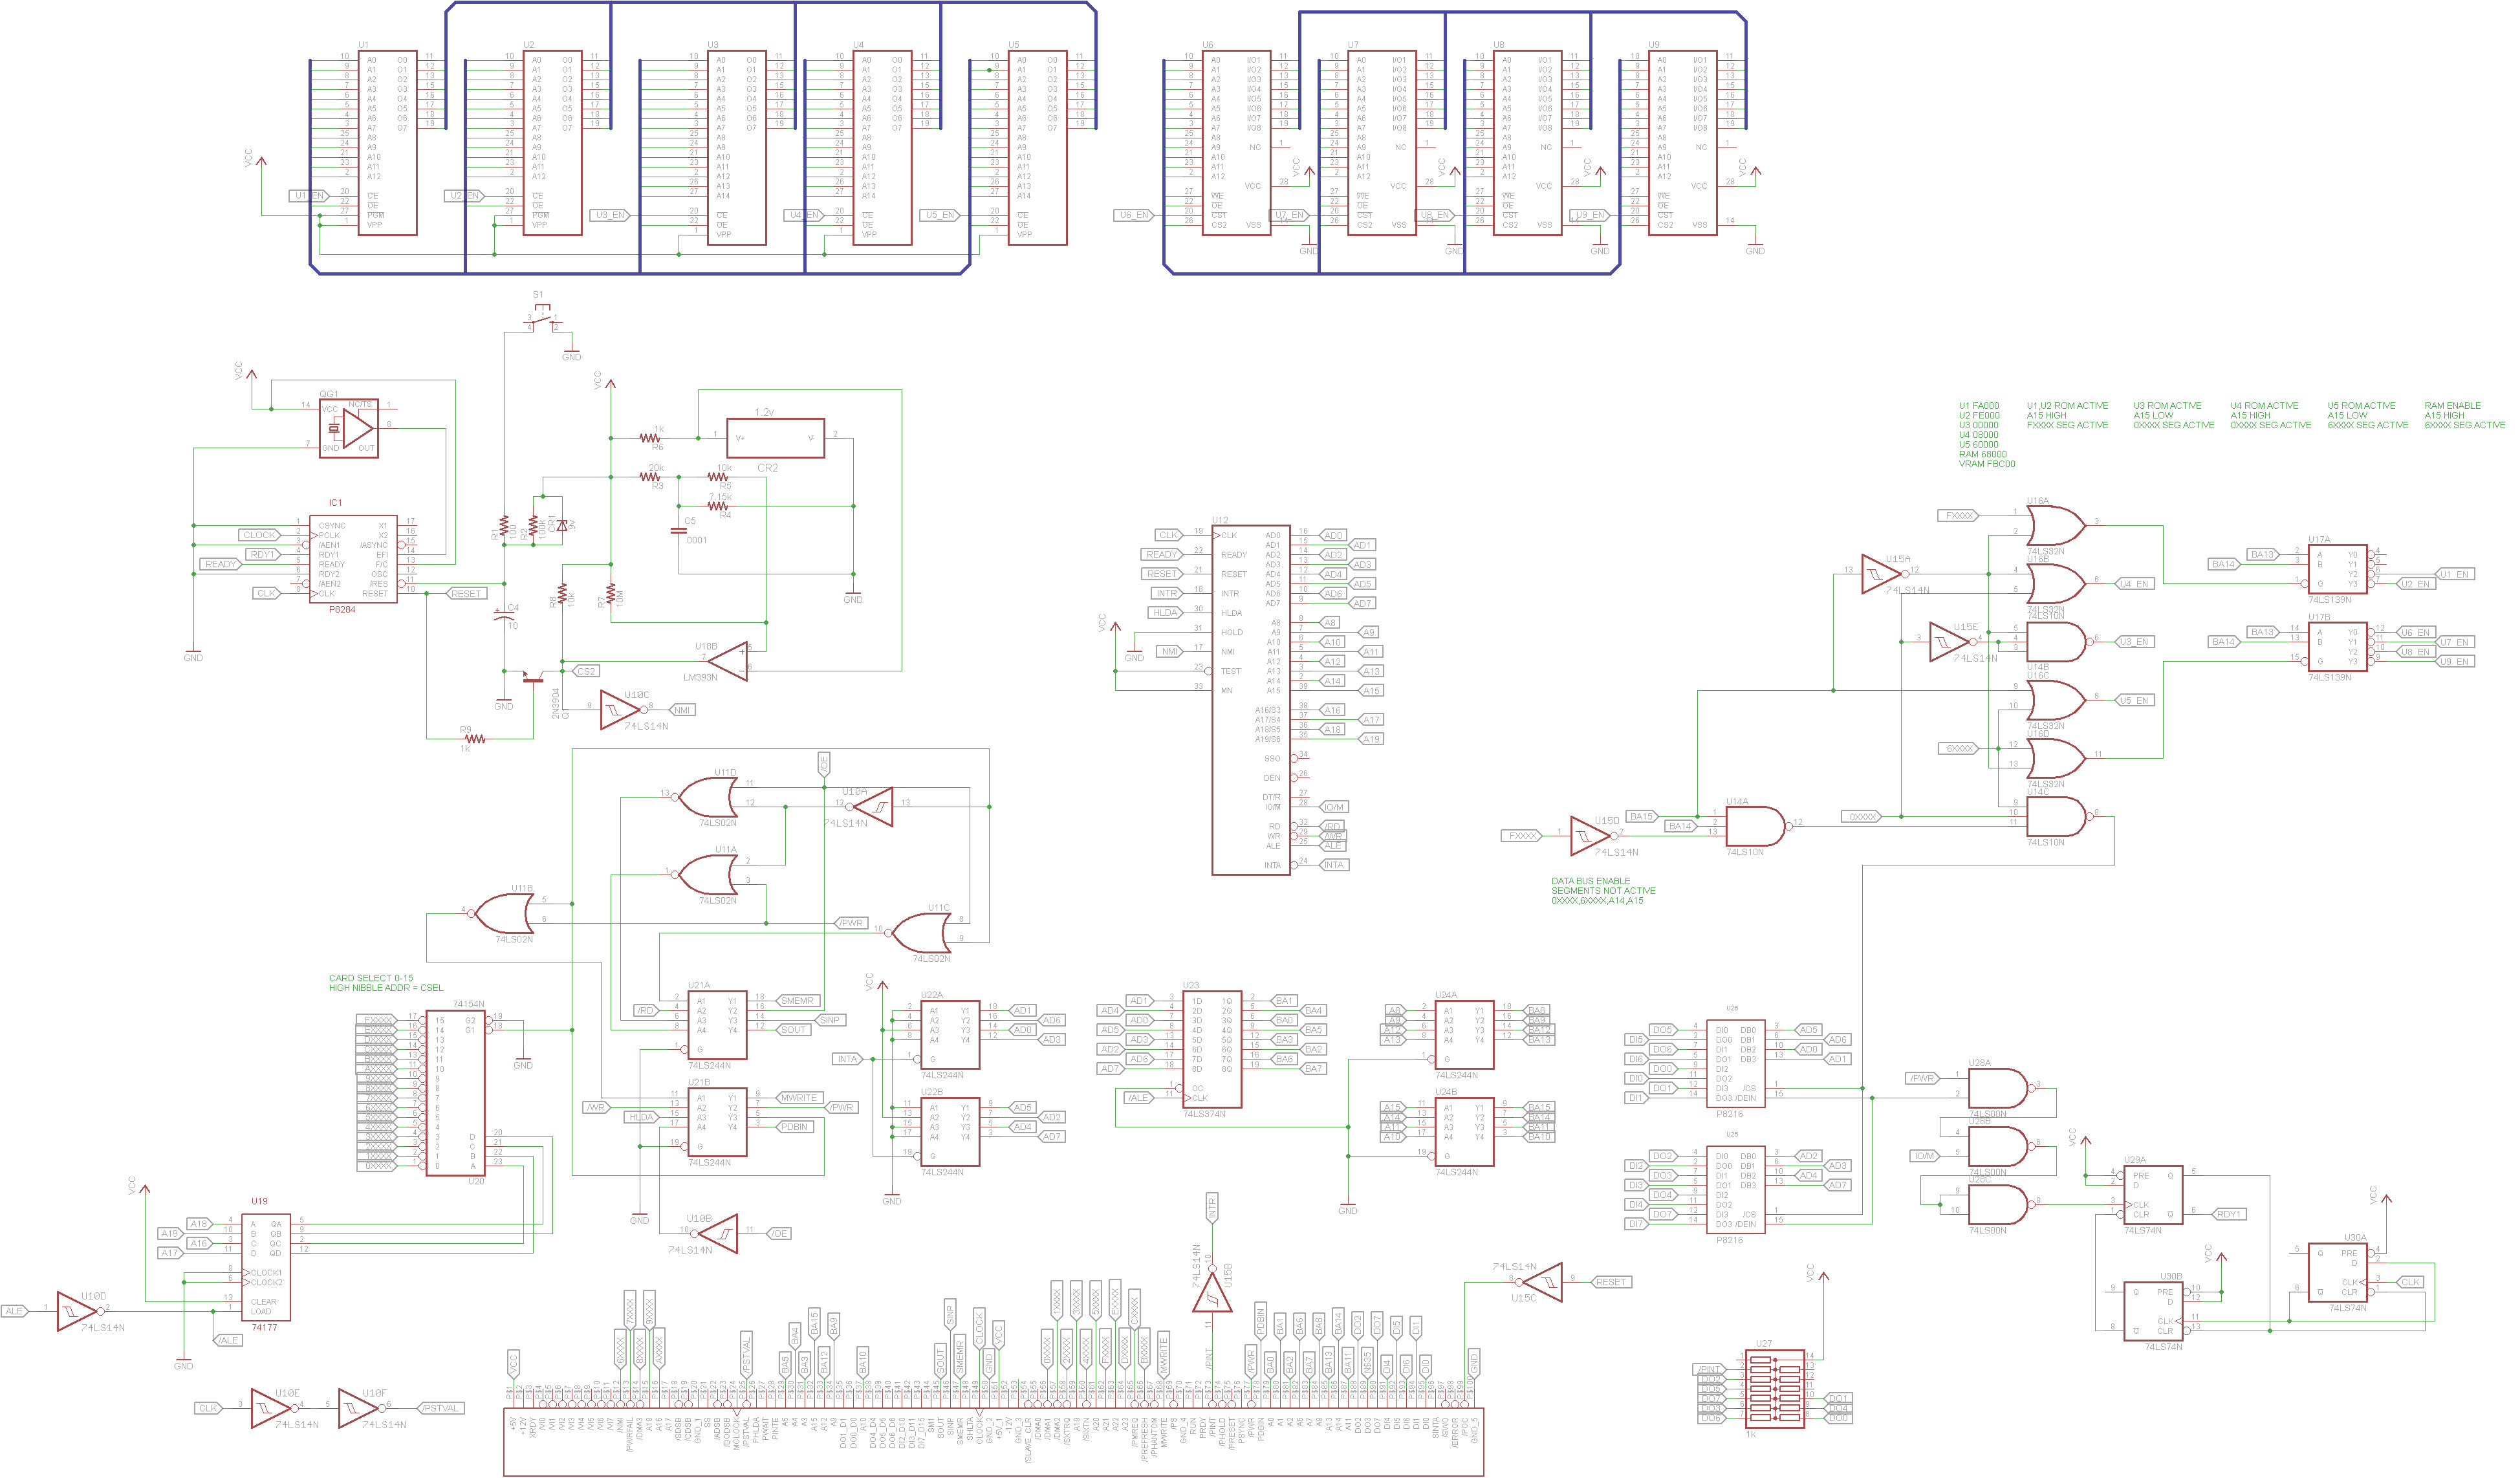The width and height of the screenshot is (2520, 1478).
Task: Select the C5 .0001 capacitor
Action: coord(679,531)
